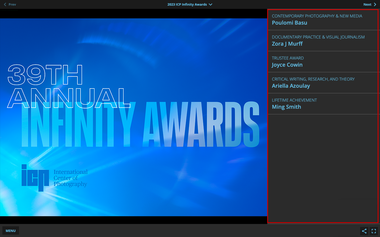
Task: Select Poulomi Basu in the list
Action: tap(289, 23)
